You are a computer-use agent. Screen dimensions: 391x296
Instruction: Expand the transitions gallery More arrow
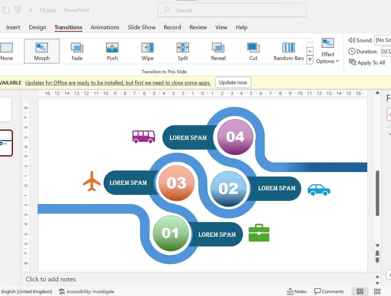coord(310,60)
